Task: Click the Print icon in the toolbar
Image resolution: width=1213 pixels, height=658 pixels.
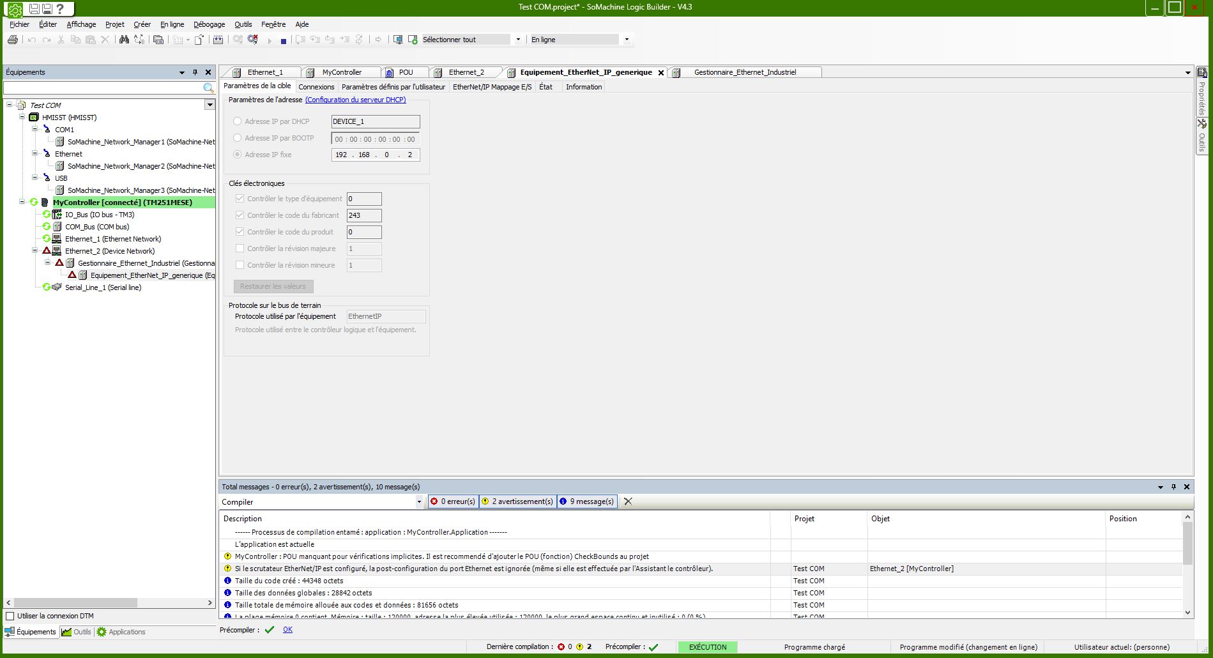Action: pyautogui.click(x=13, y=40)
